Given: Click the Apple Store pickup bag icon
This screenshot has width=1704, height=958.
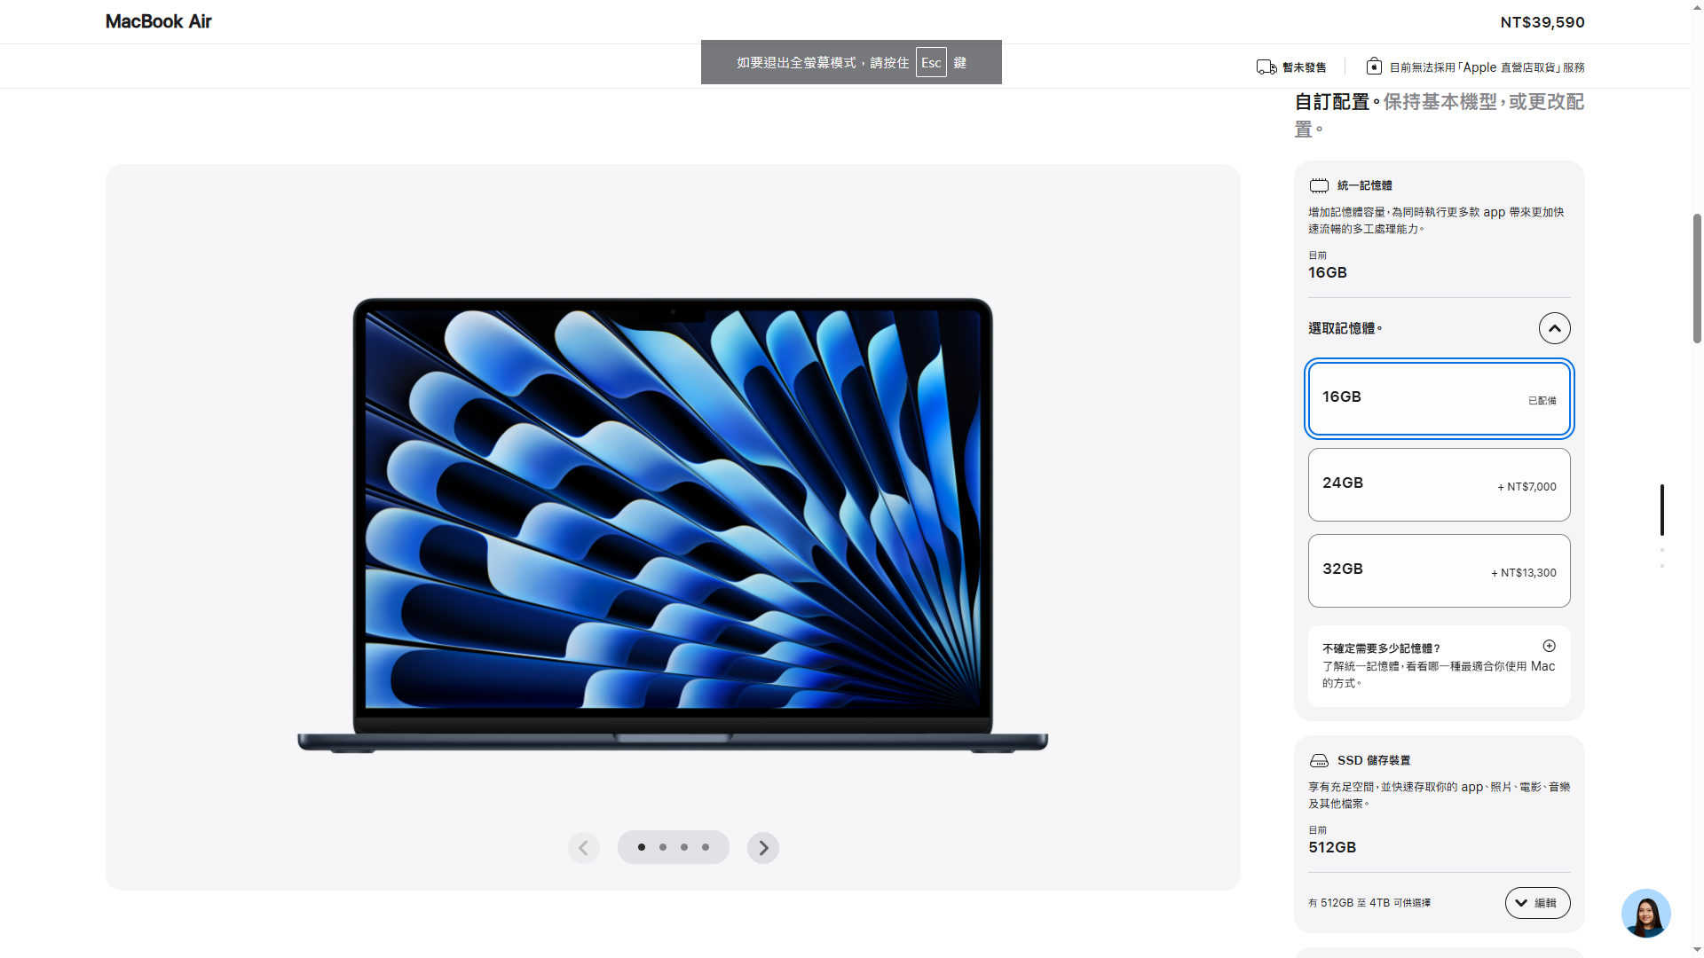Looking at the screenshot, I should pyautogui.click(x=1374, y=67).
